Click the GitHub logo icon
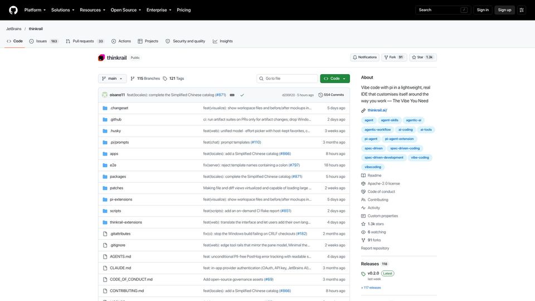Screen dimensions: 535x301 click(x=13, y=10)
